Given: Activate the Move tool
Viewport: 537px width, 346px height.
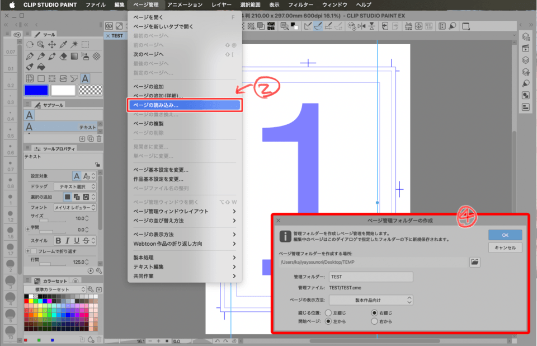Looking at the screenshot, I should point(51,44).
